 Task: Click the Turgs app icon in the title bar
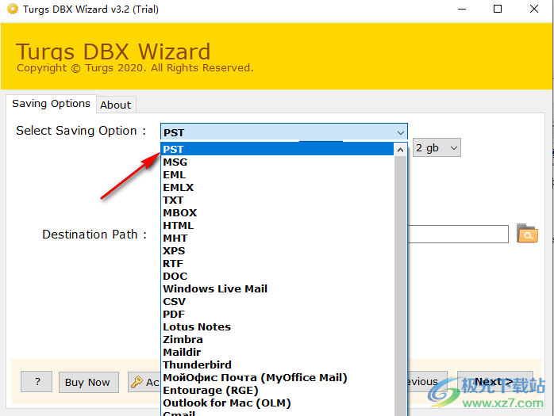(x=13, y=9)
